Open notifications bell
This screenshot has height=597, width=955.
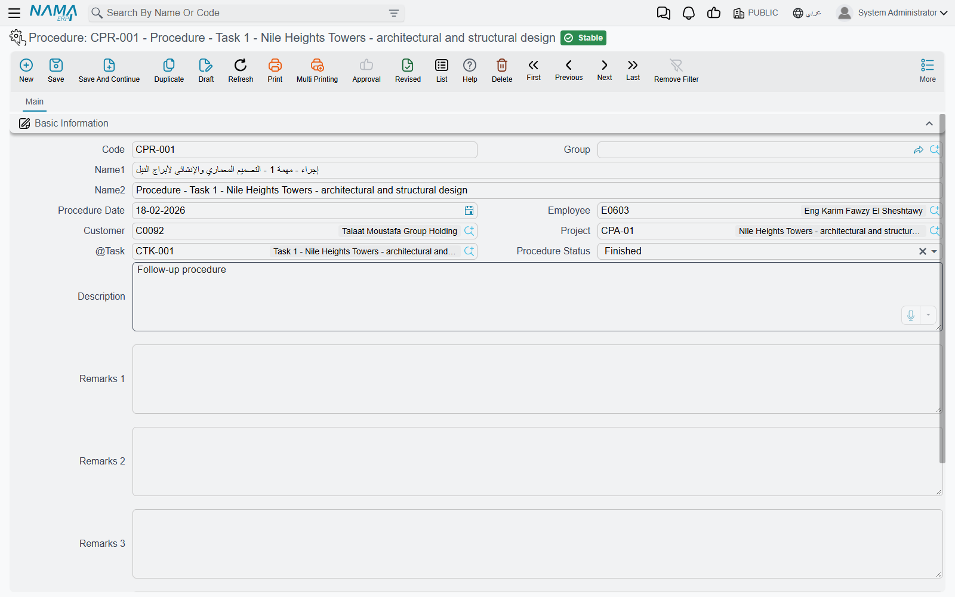[x=689, y=13]
